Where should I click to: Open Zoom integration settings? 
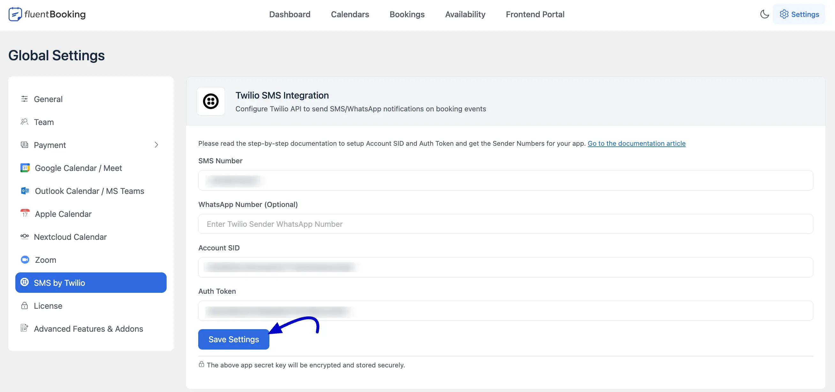(x=91, y=260)
